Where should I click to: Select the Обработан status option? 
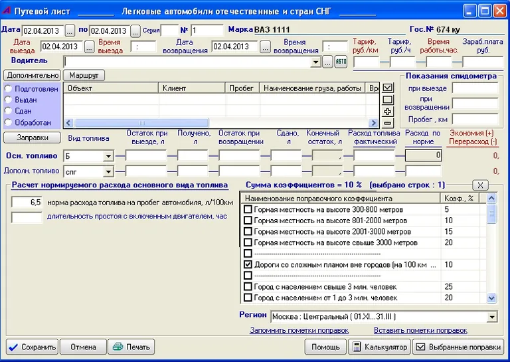tap(9, 122)
